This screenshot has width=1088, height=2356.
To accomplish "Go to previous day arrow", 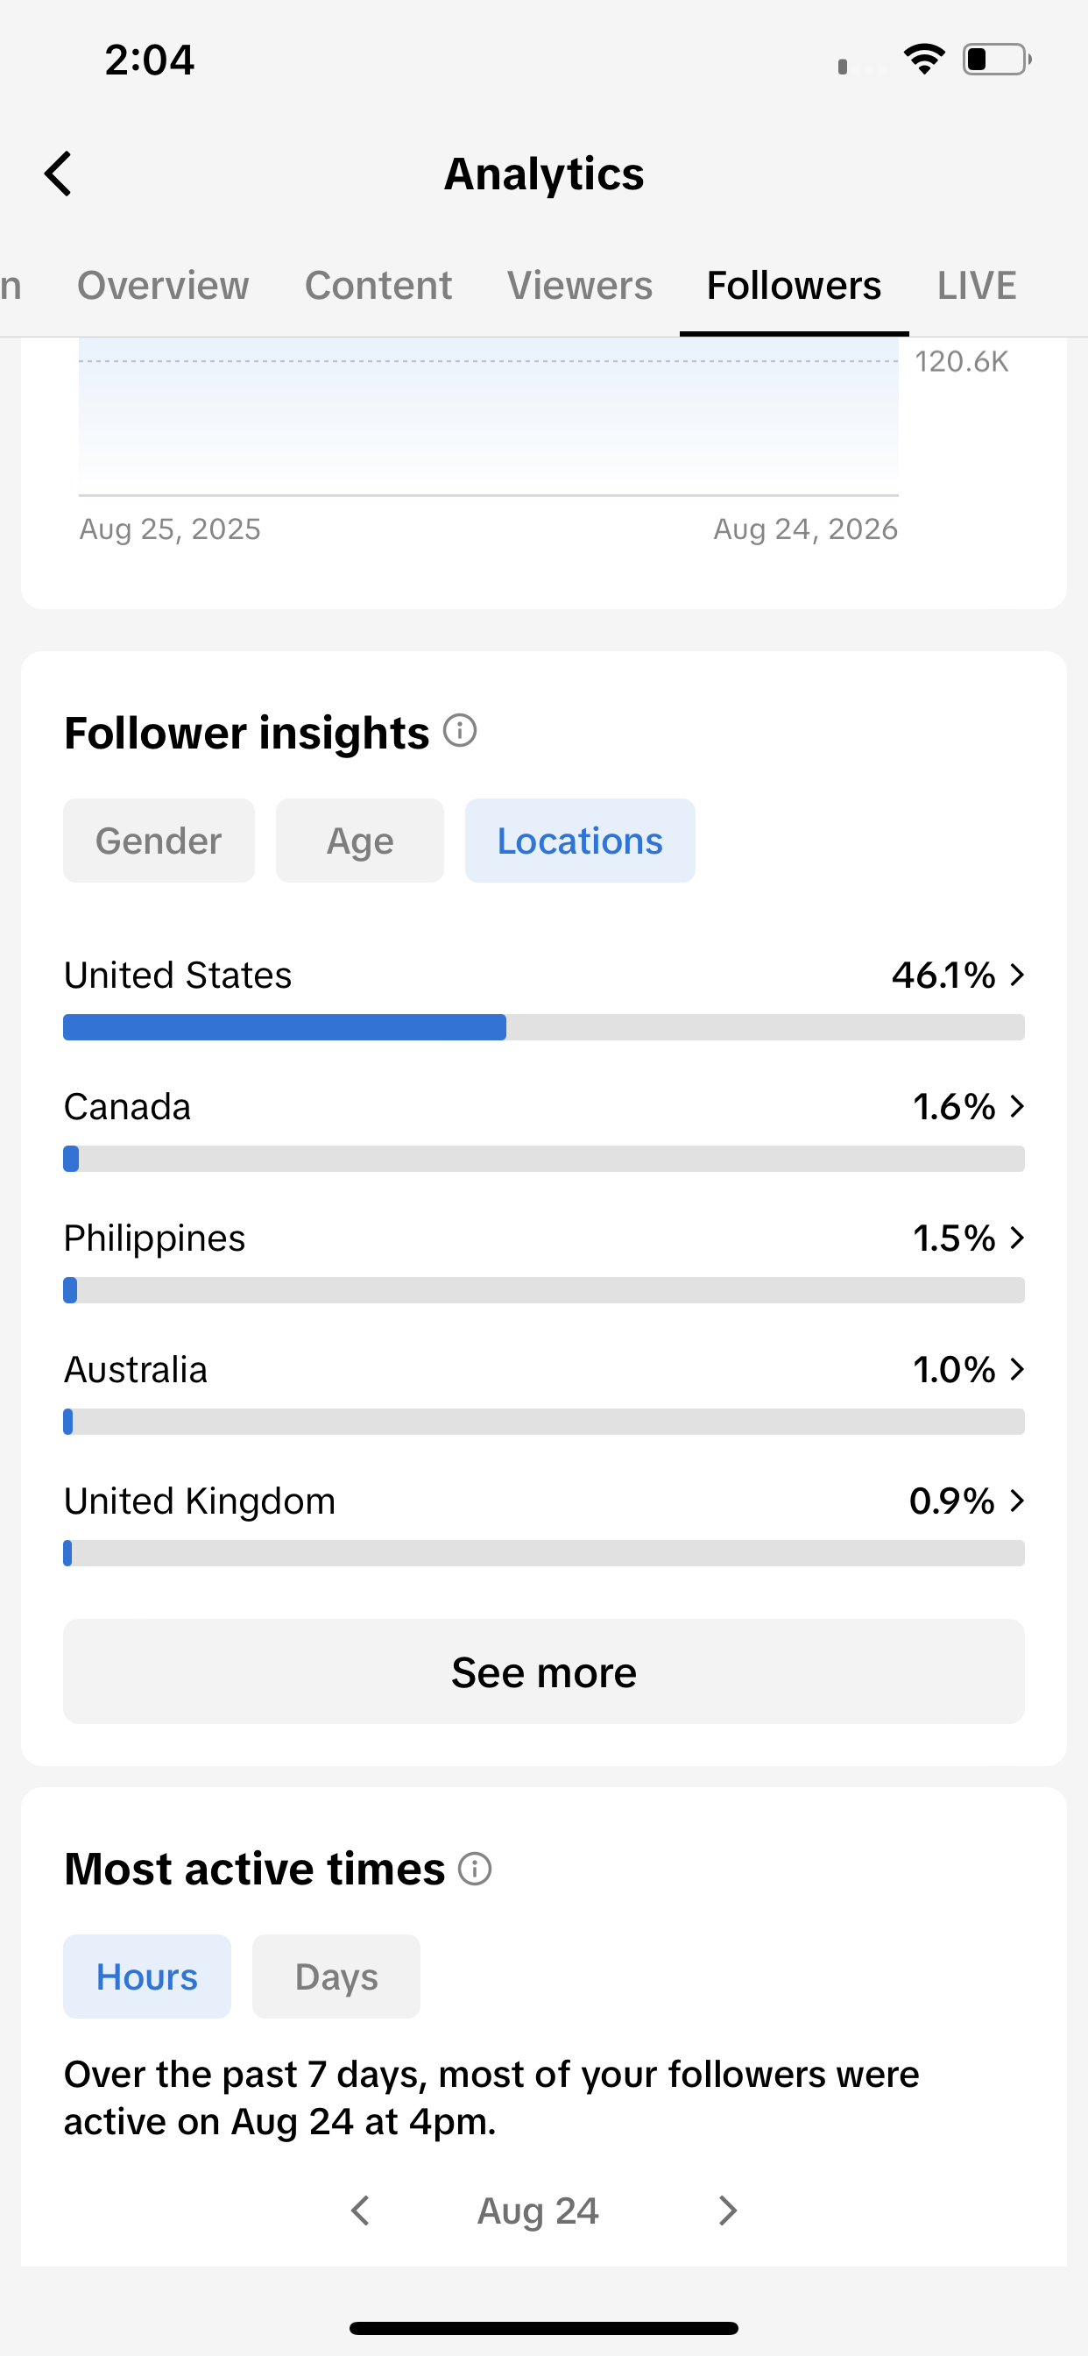I will (361, 2211).
